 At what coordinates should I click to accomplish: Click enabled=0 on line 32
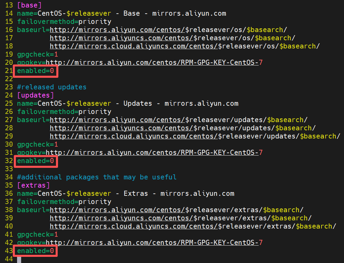click(x=35, y=161)
